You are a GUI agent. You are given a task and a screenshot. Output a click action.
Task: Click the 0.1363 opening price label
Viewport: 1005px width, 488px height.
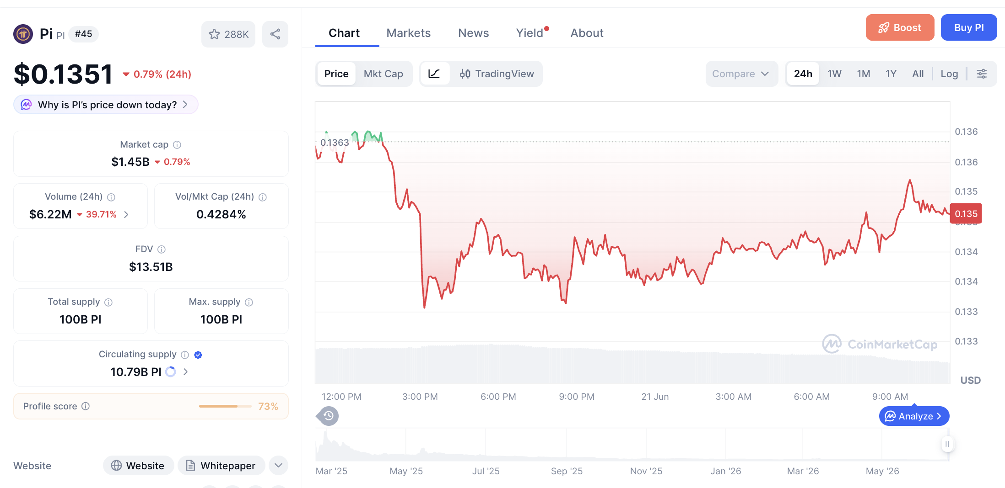pyautogui.click(x=335, y=143)
